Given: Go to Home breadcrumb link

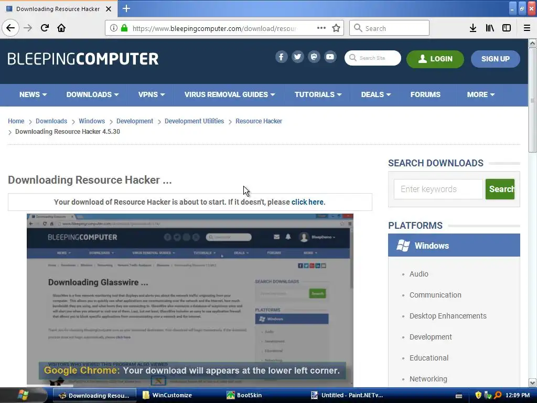Looking at the screenshot, I should (x=16, y=121).
